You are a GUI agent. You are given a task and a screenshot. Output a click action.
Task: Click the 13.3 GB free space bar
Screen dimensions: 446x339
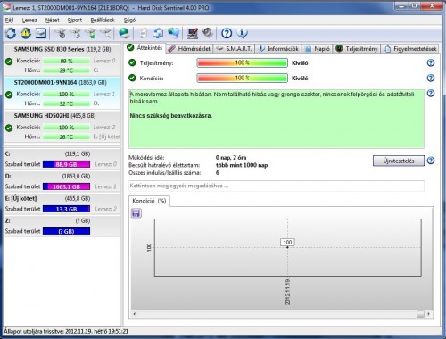(x=66, y=209)
